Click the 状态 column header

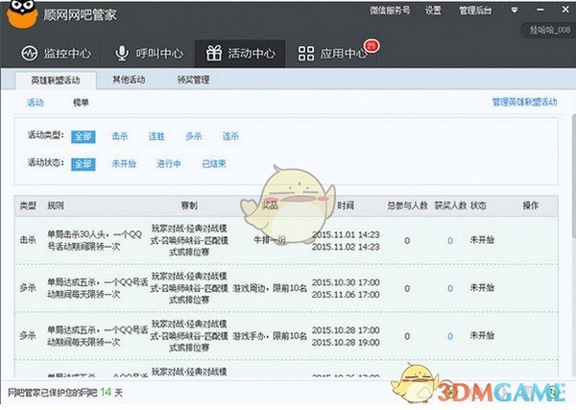click(x=478, y=205)
